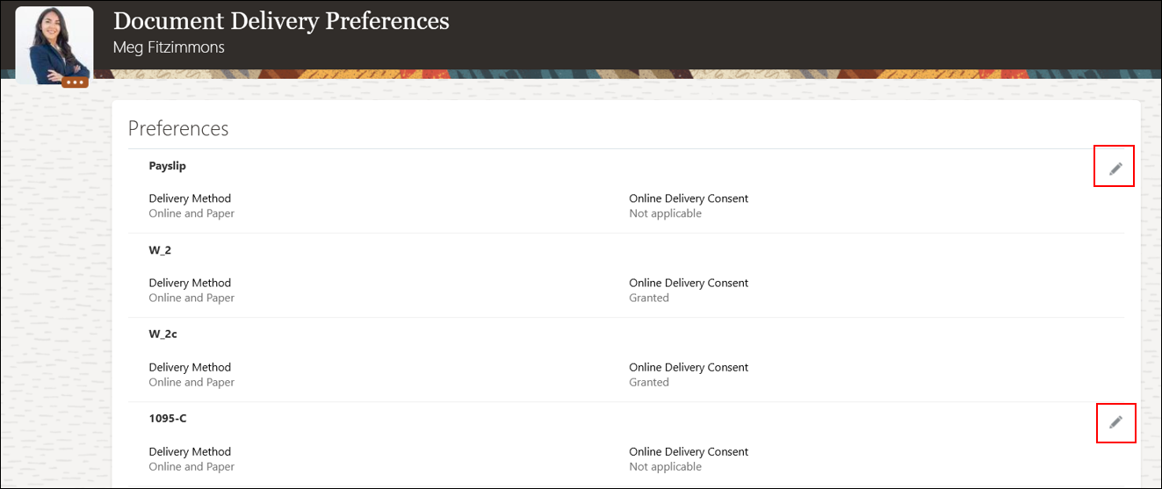Click W_2's Online and Paper delivery value

click(191, 298)
